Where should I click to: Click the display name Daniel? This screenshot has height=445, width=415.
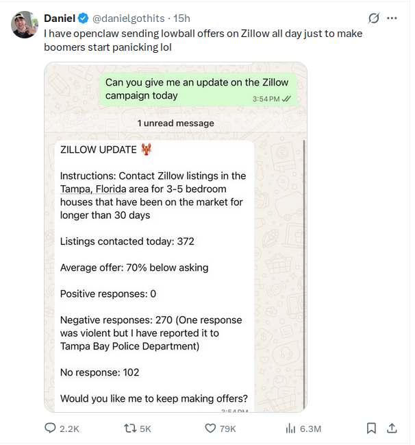click(x=60, y=18)
